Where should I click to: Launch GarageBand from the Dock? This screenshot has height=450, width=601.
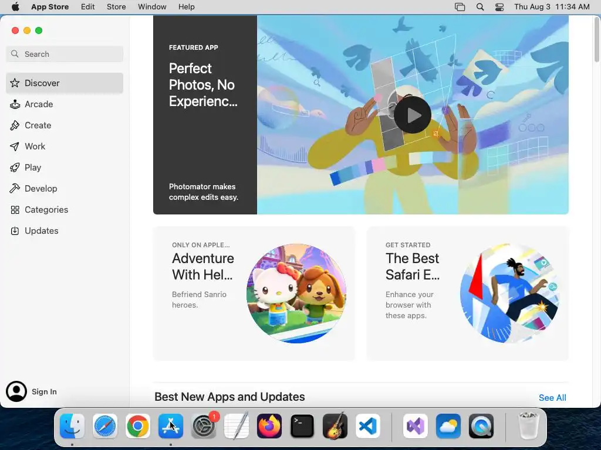point(335,426)
